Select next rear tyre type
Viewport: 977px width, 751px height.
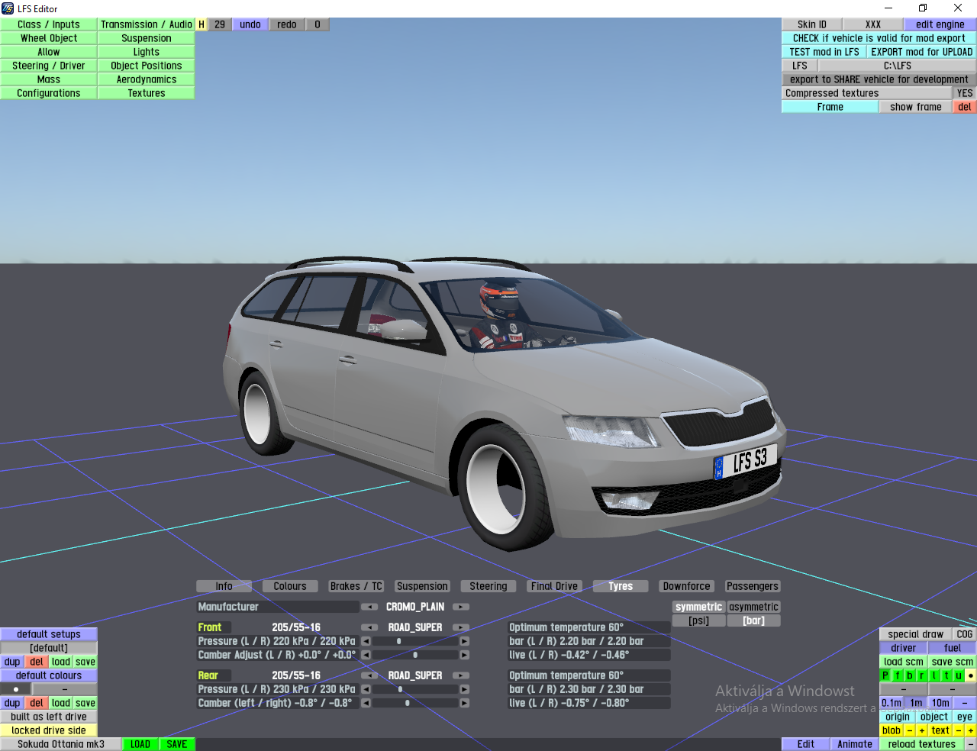tap(461, 675)
